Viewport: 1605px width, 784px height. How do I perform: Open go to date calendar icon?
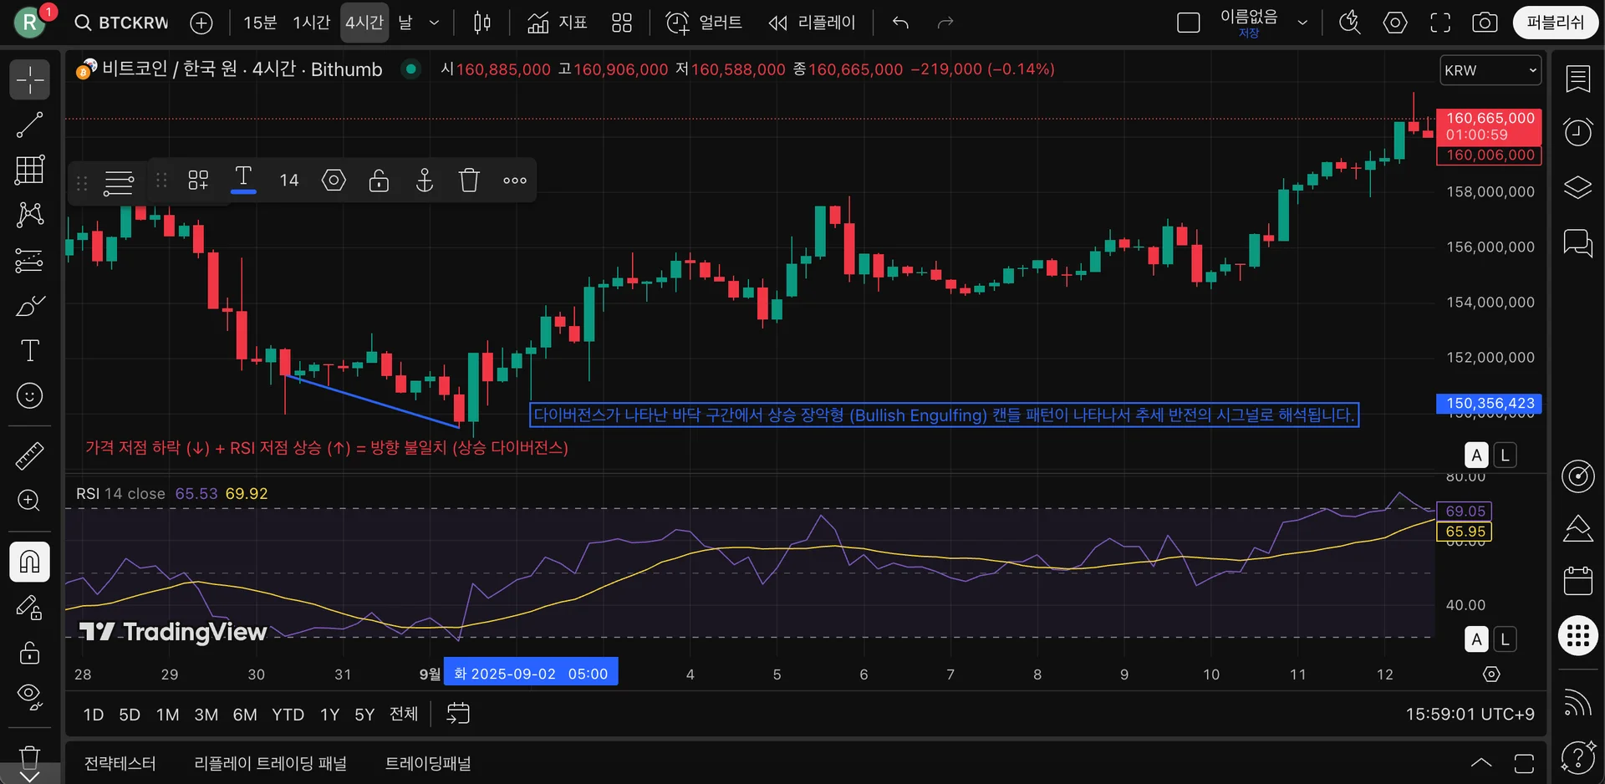coord(458,714)
